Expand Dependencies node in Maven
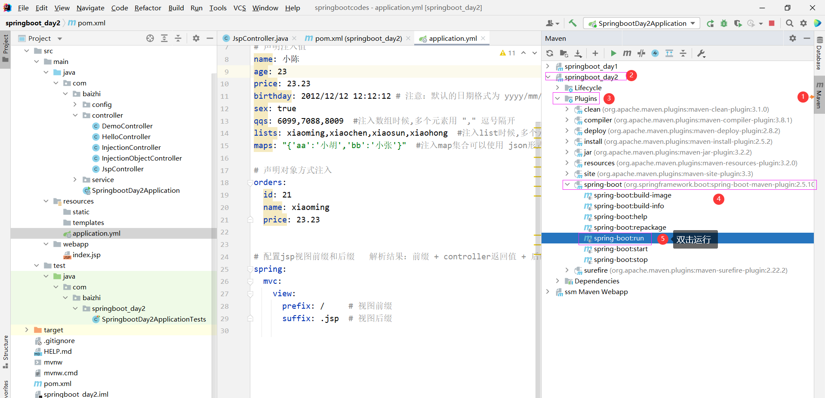 pyautogui.click(x=557, y=281)
